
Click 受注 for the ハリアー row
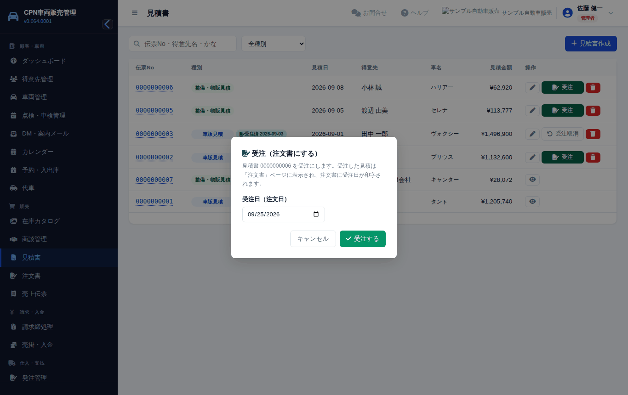pyautogui.click(x=563, y=87)
